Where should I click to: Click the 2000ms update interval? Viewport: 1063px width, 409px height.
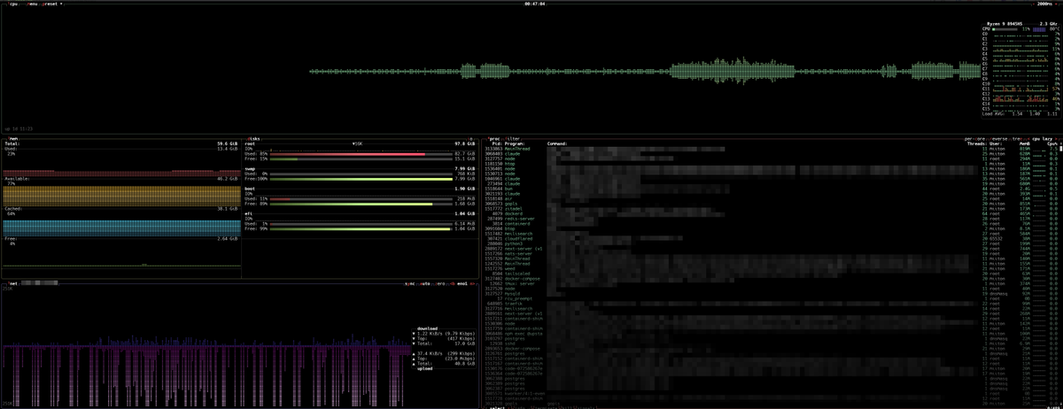point(1044,4)
